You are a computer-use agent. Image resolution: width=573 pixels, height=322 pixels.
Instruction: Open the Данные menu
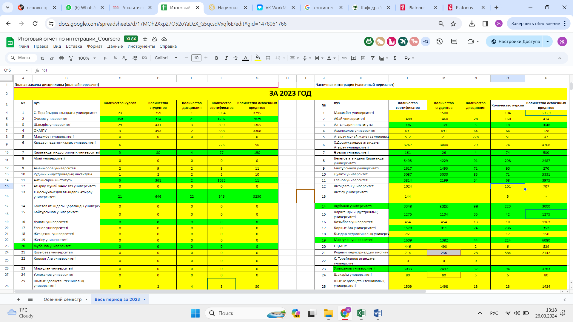[115, 46]
